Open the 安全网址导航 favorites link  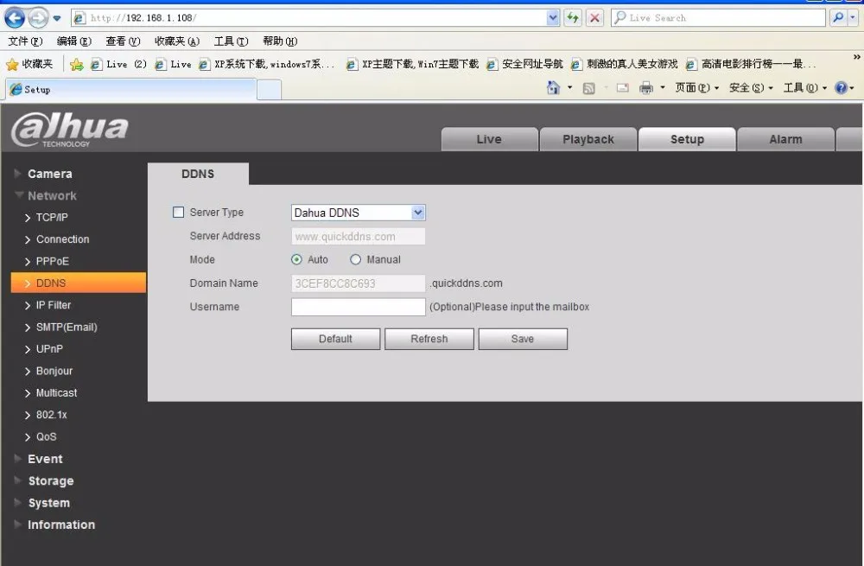(x=525, y=65)
